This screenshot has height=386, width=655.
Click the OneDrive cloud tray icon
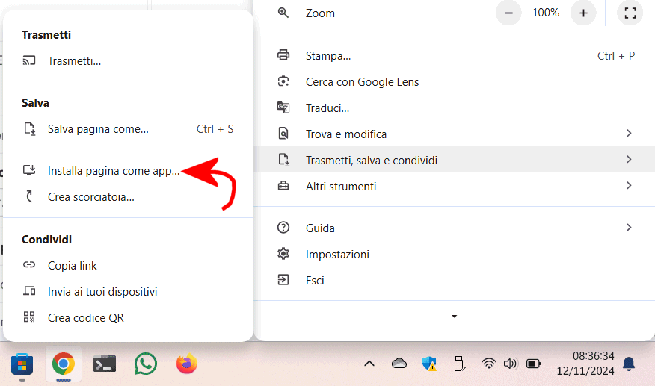[x=399, y=364]
